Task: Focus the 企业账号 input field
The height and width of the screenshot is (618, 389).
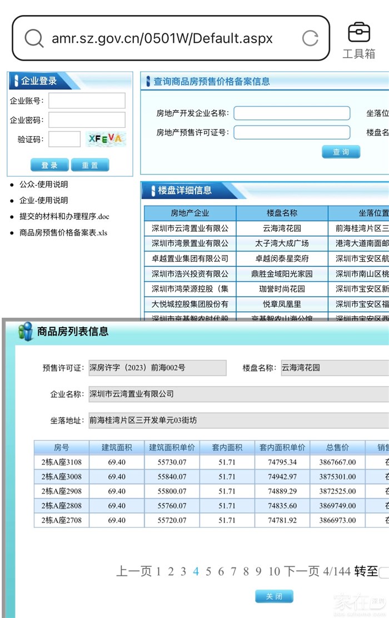Action: [x=87, y=101]
